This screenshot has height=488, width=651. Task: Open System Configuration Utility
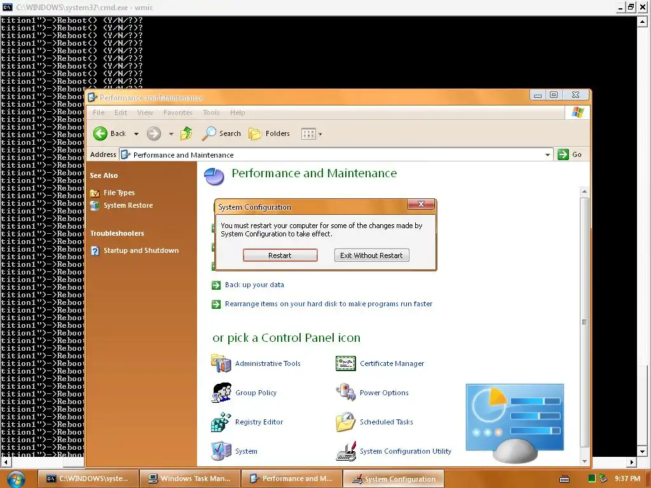[406, 451]
